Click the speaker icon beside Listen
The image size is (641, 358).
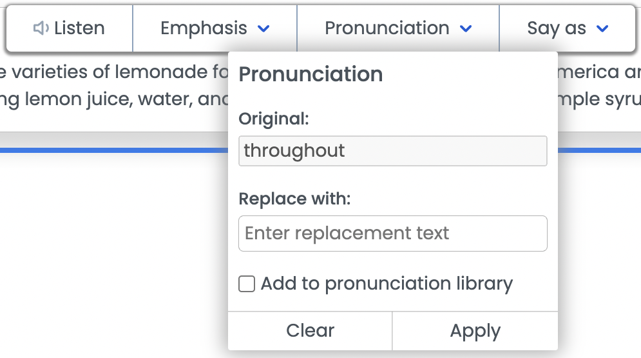tap(41, 28)
